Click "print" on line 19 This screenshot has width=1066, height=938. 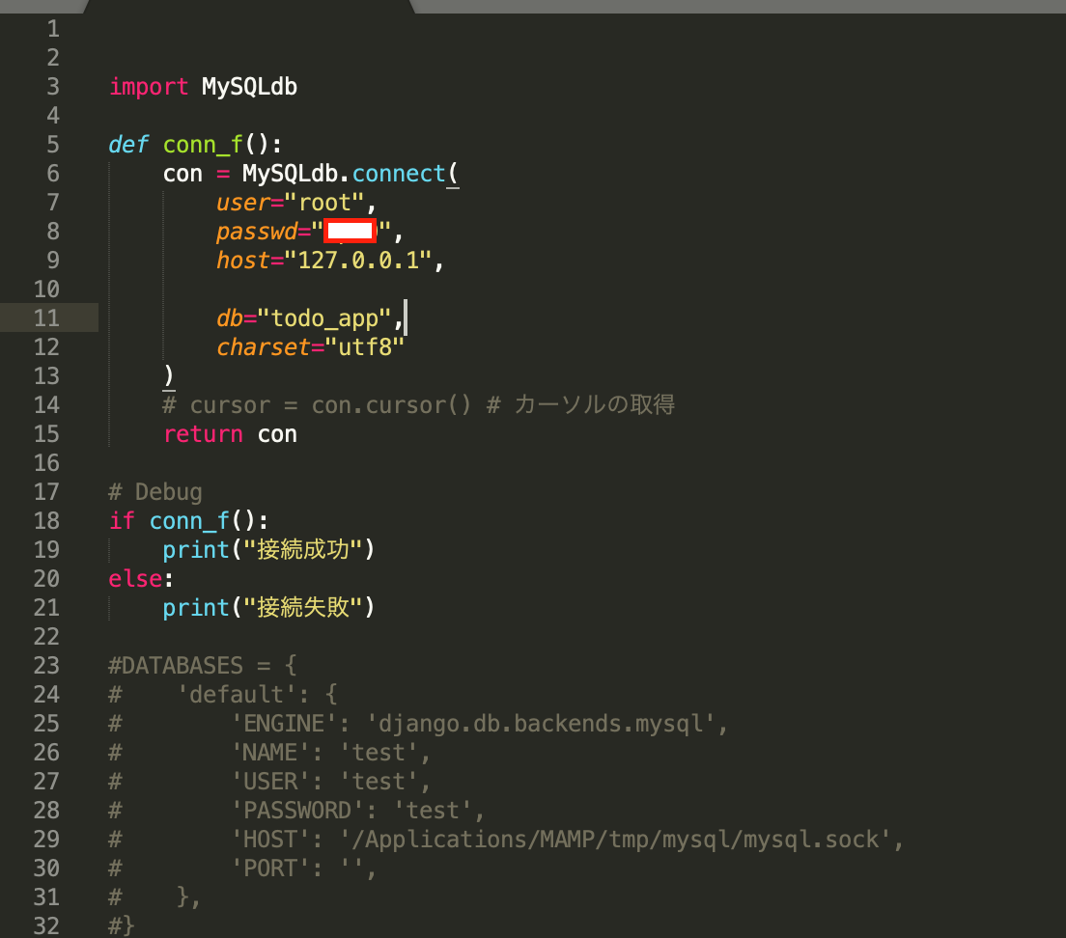[196, 550]
